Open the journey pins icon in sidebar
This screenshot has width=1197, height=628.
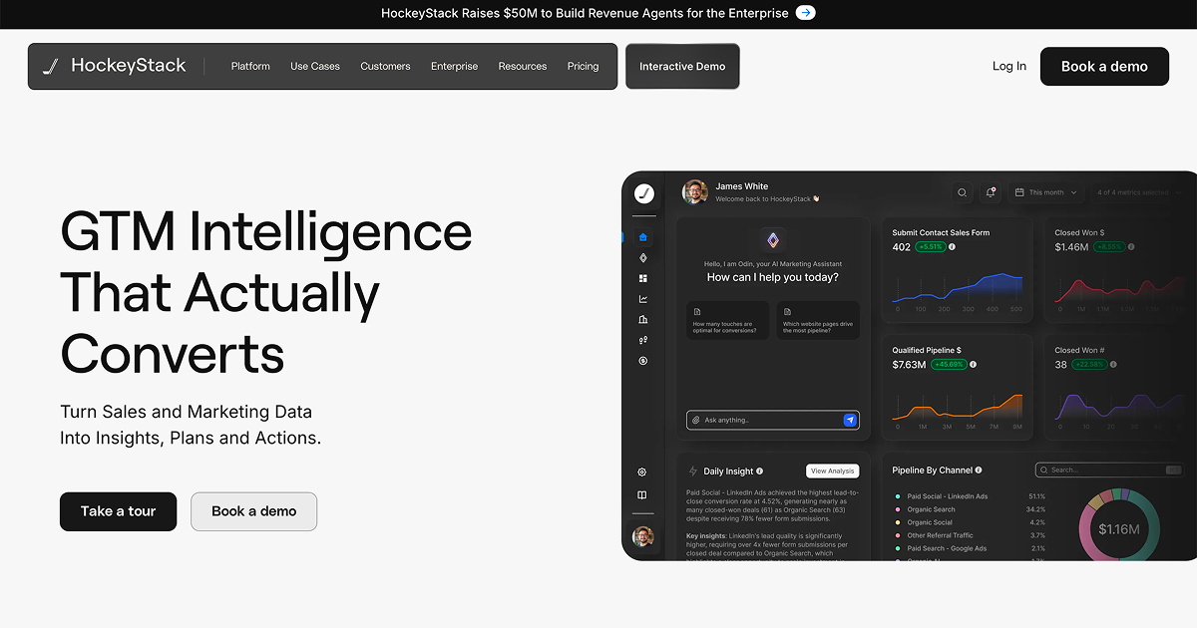[x=643, y=340]
